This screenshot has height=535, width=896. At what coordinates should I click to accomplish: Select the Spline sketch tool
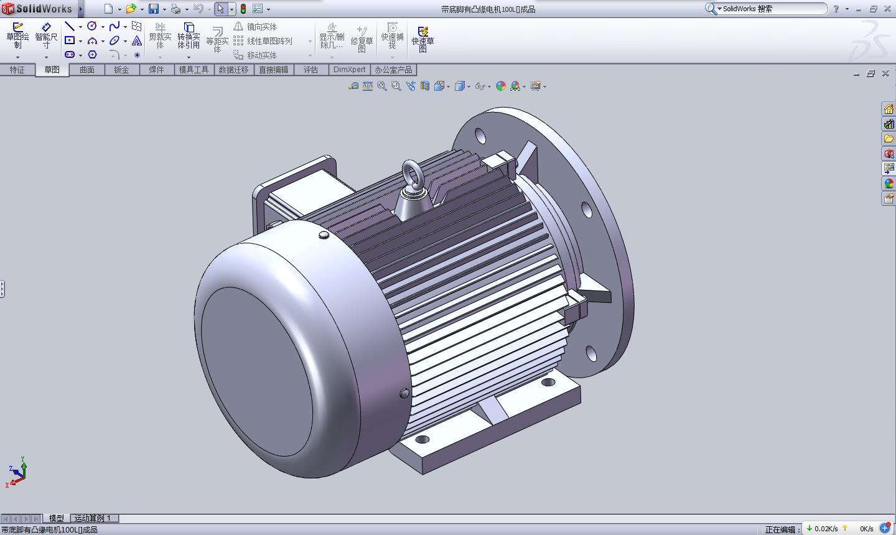pyautogui.click(x=114, y=26)
